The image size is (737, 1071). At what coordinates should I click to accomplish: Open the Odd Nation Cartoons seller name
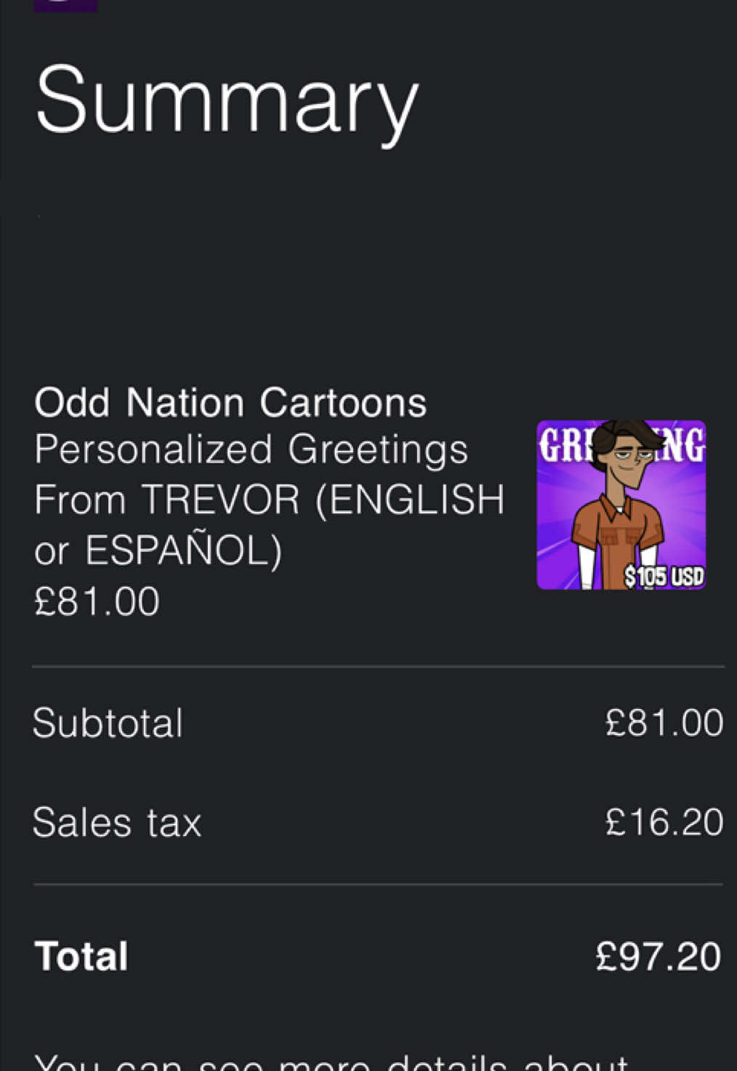(x=230, y=402)
